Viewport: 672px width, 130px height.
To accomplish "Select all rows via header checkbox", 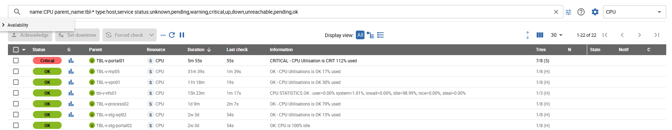I will point(16,50).
